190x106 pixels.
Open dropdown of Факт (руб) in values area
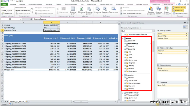[x=186, y=85]
